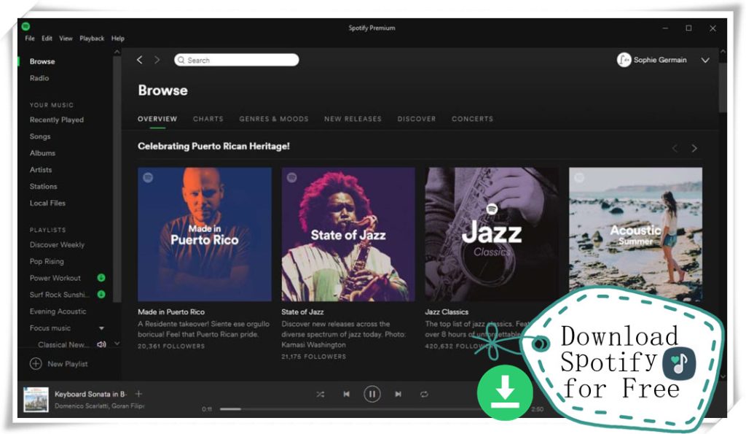The width and height of the screenshot is (746, 434).
Task: Go back with the left navigation arrow
Action: pos(139,60)
